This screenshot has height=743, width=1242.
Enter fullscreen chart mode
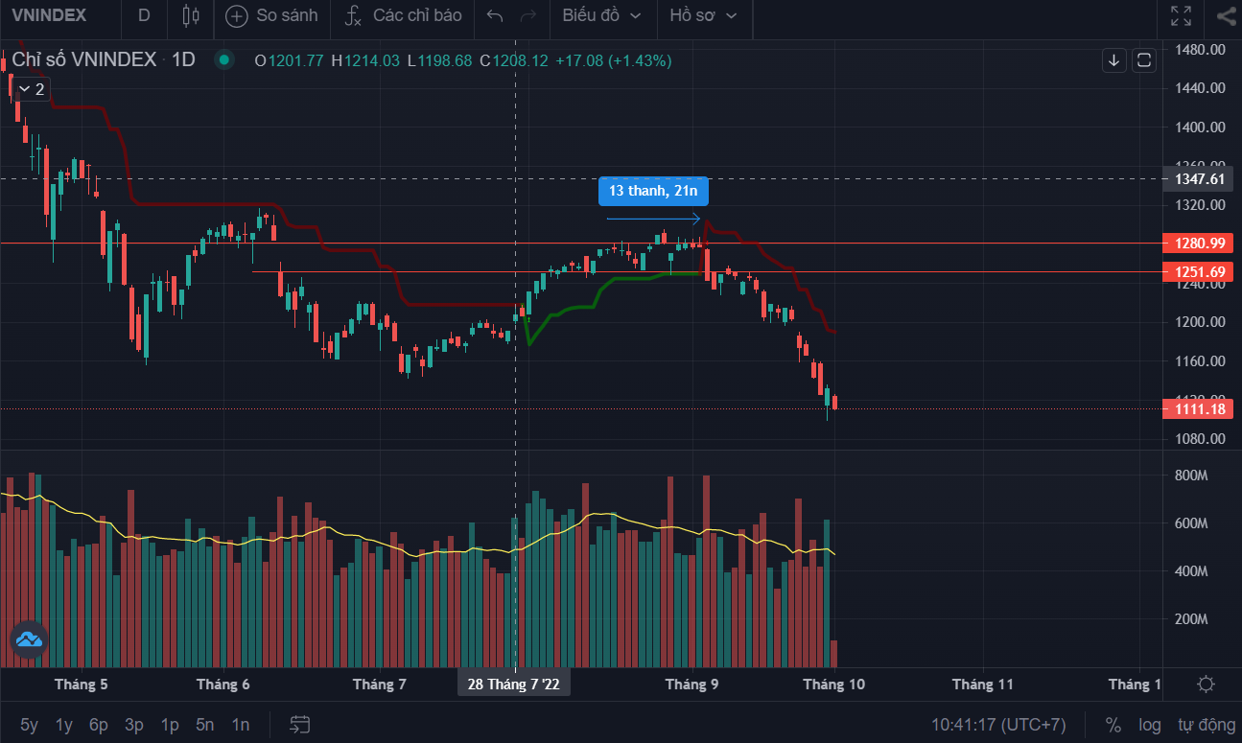1181,15
